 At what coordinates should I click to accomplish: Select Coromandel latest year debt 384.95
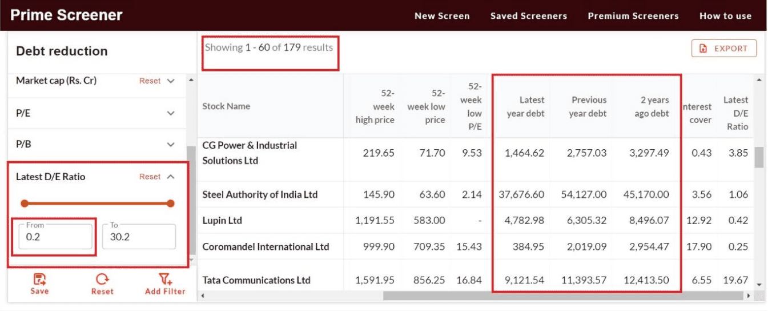(528, 247)
